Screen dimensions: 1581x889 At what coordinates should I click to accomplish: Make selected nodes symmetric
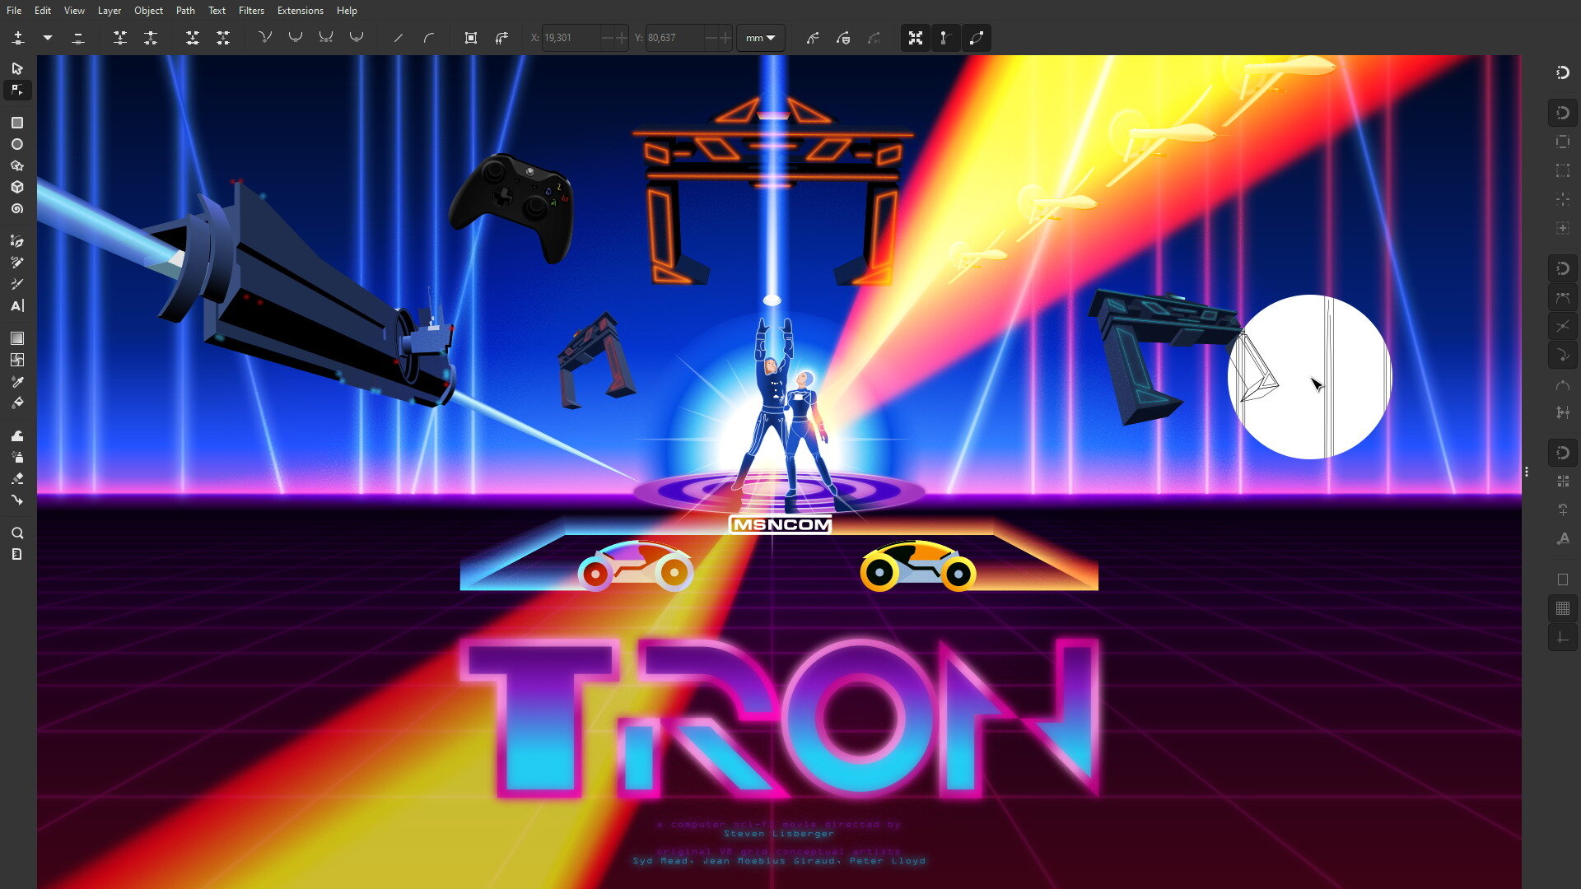click(326, 38)
